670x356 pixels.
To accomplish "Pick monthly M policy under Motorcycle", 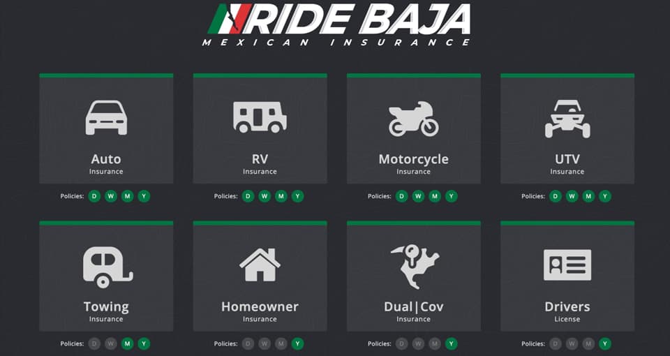I will pos(435,196).
